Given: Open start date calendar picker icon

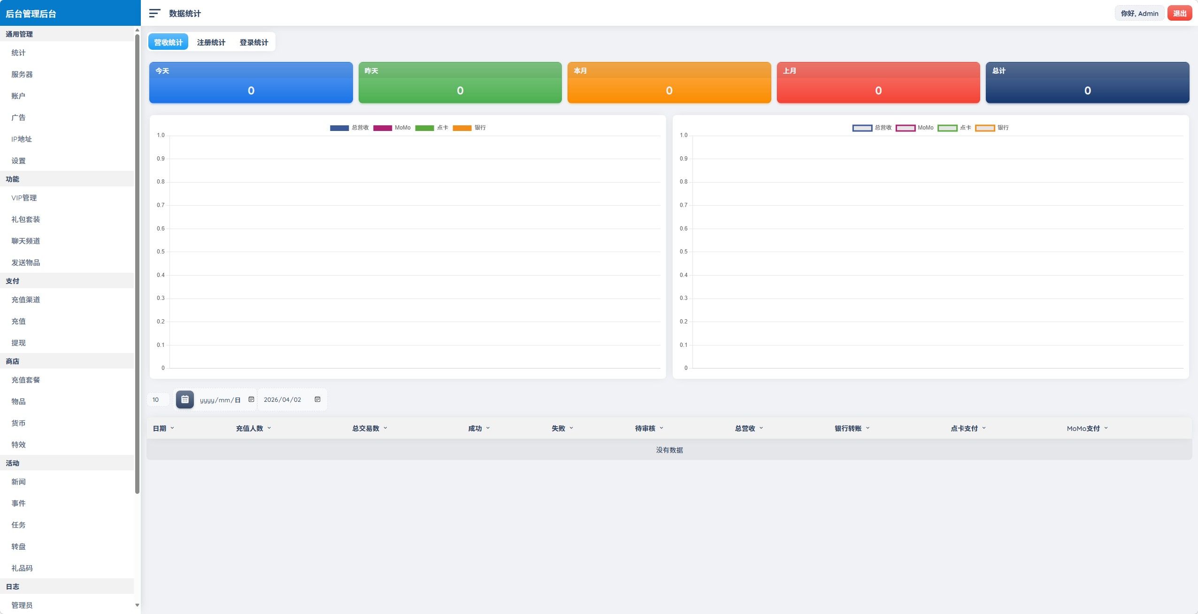Looking at the screenshot, I should pos(251,399).
